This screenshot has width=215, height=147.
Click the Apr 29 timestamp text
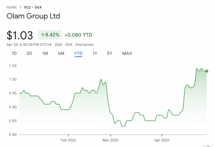[29, 45]
